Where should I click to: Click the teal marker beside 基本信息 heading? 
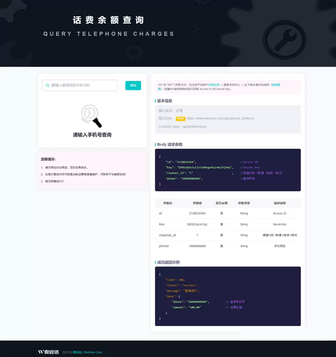coord(155,101)
